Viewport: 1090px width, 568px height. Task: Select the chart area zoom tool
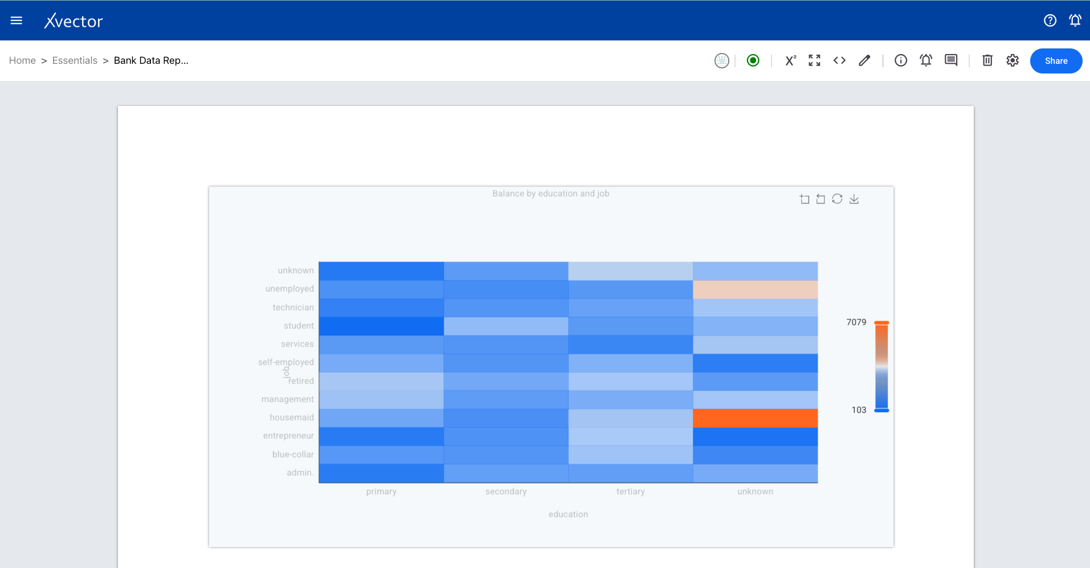805,199
